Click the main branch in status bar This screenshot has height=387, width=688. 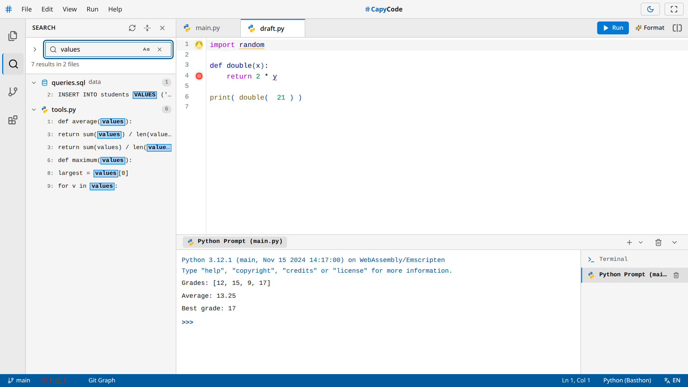click(19, 380)
